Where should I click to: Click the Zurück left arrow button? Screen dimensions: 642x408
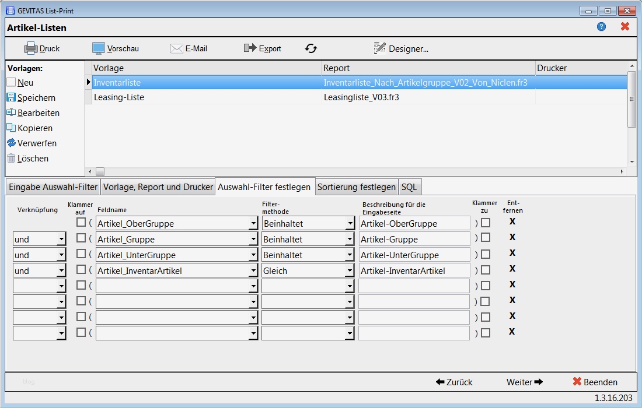click(x=454, y=382)
